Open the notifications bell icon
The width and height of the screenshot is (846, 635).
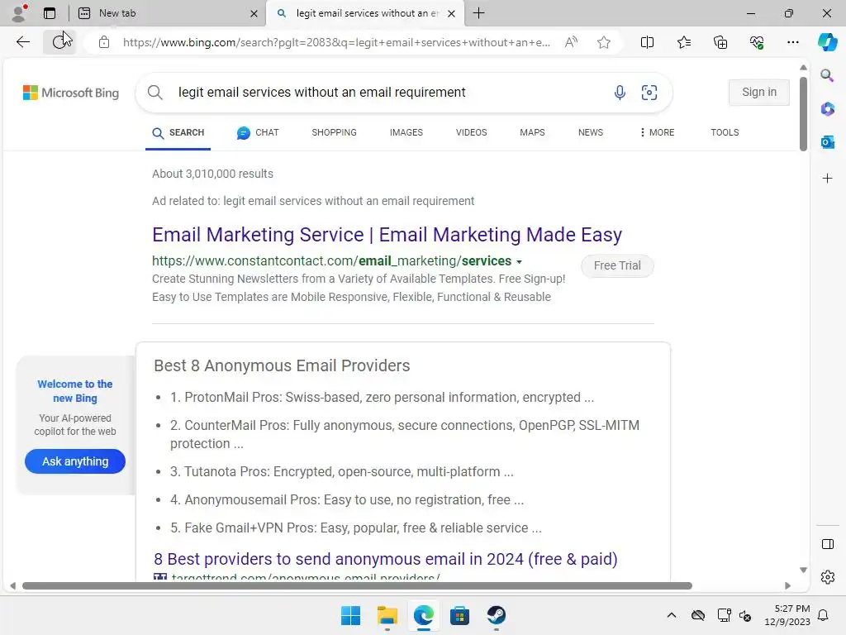point(823,615)
